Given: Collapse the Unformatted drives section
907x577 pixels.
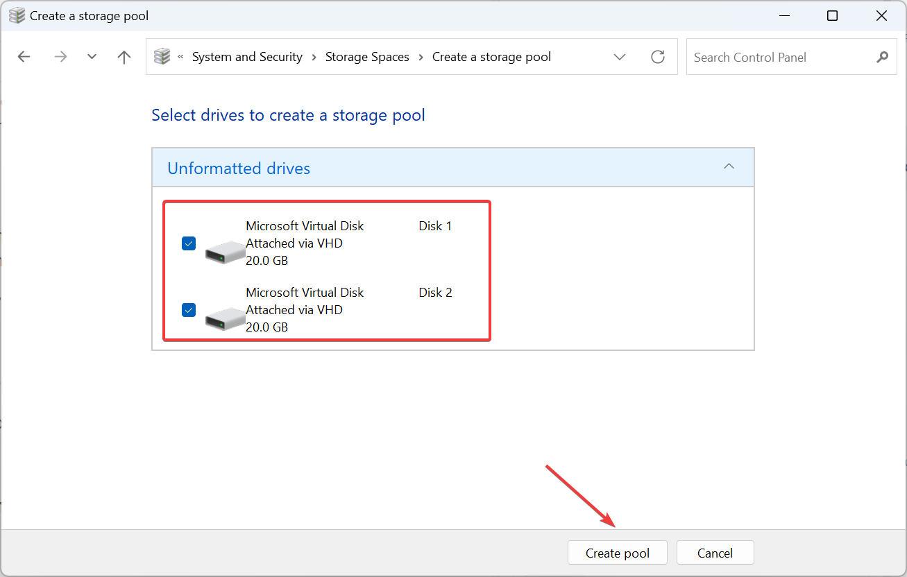Looking at the screenshot, I should [x=729, y=167].
